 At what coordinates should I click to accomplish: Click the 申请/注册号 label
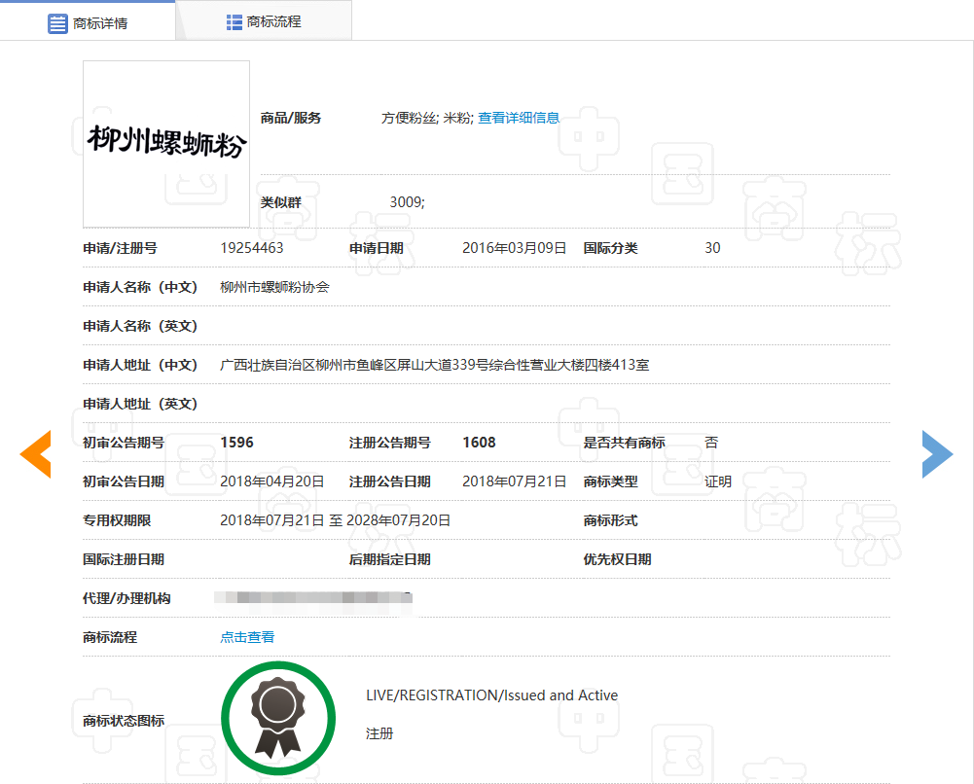coord(120,248)
